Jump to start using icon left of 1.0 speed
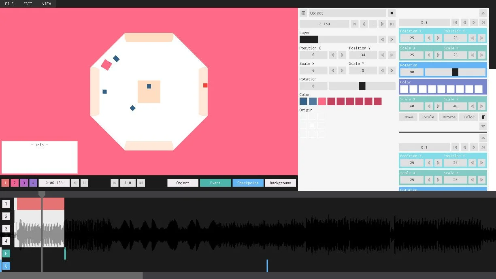 [x=115, y=183]
